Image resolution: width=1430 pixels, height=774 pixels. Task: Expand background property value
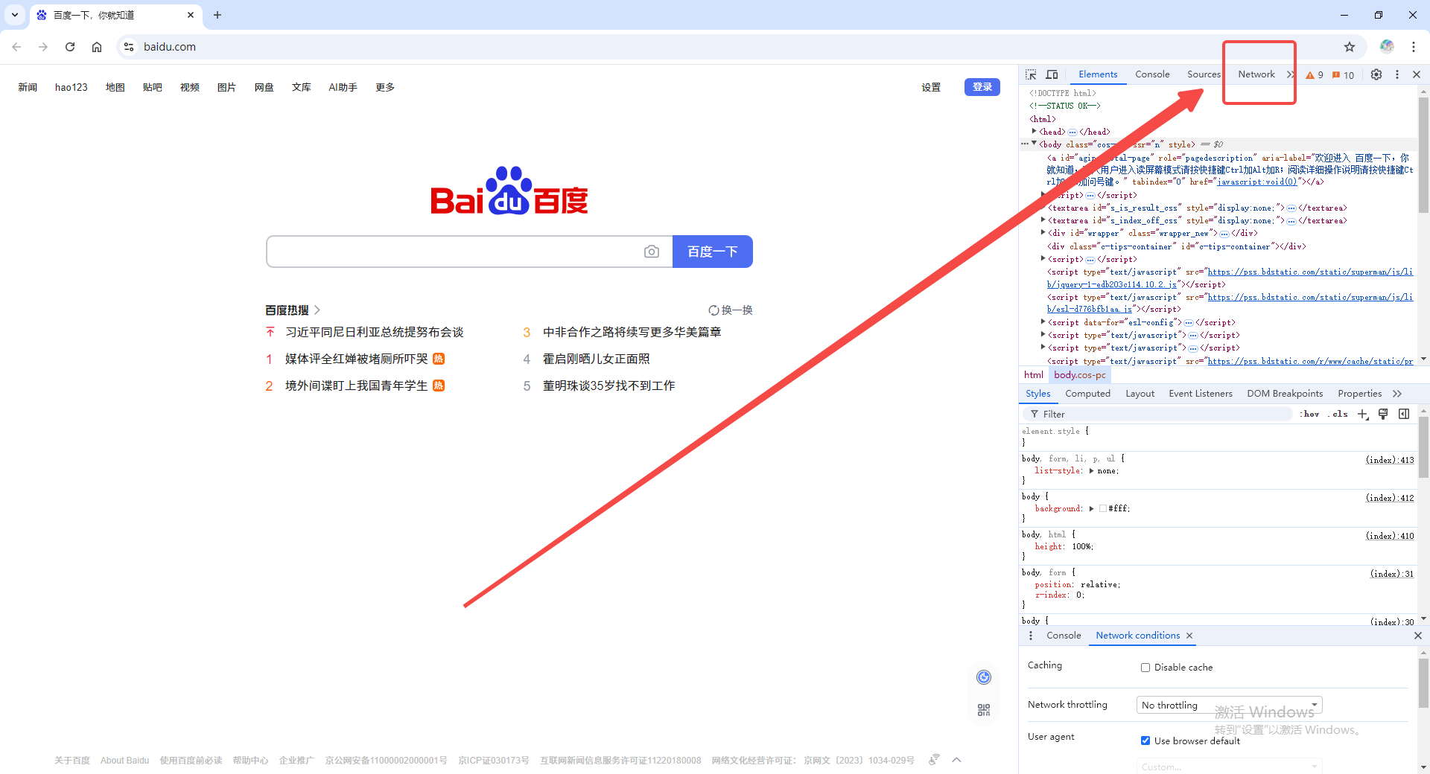pos(1091,509)
